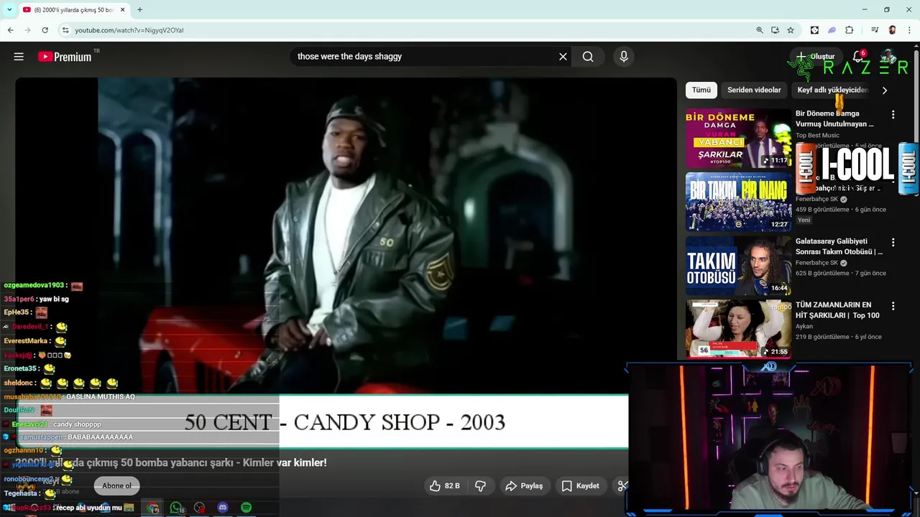
Task: Open Bir Döneme Damga video thumbnail
Action: (x=738, y=138)
